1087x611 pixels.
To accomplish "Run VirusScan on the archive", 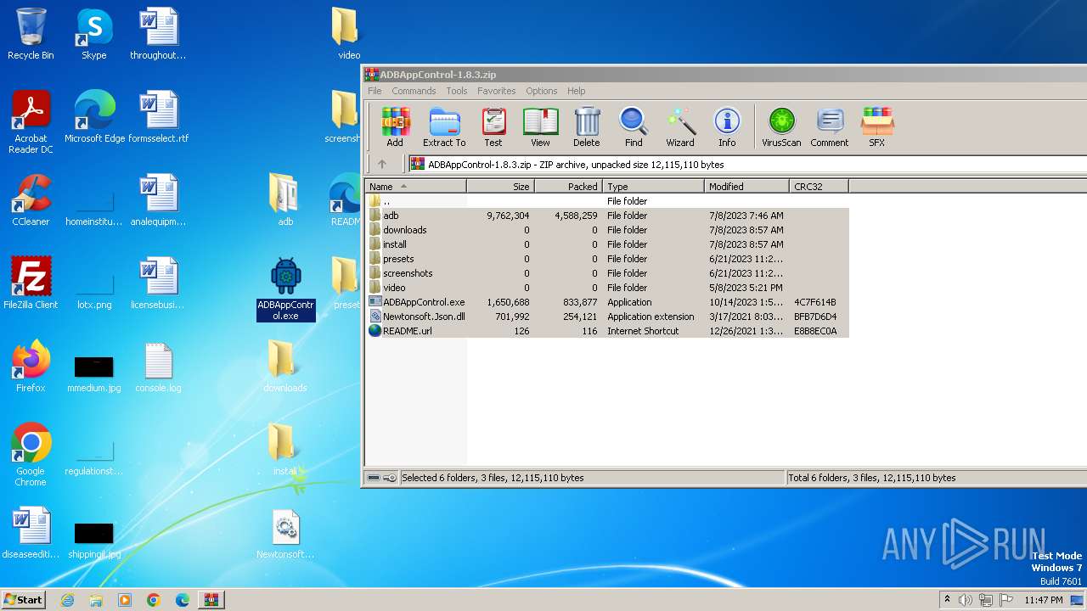I will pos(781,127).
